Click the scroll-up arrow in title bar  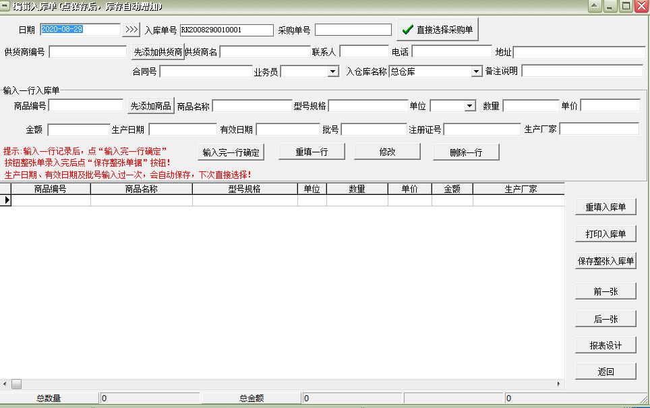click(x=595, y=6)
